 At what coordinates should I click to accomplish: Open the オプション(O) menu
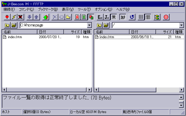click(x=103, y=9)
